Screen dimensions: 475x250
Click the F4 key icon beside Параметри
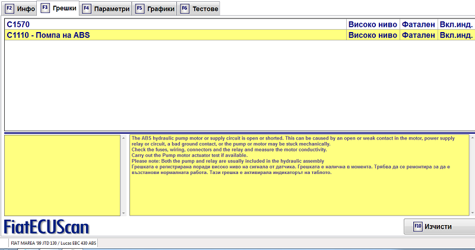[87, 9]
